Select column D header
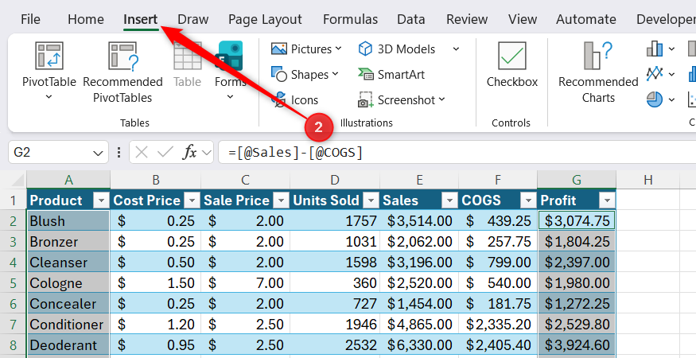The width and height of the screenshot is (696, 358). point(335,180)
